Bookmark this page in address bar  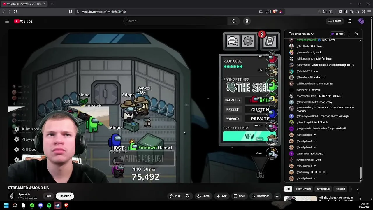70,12
